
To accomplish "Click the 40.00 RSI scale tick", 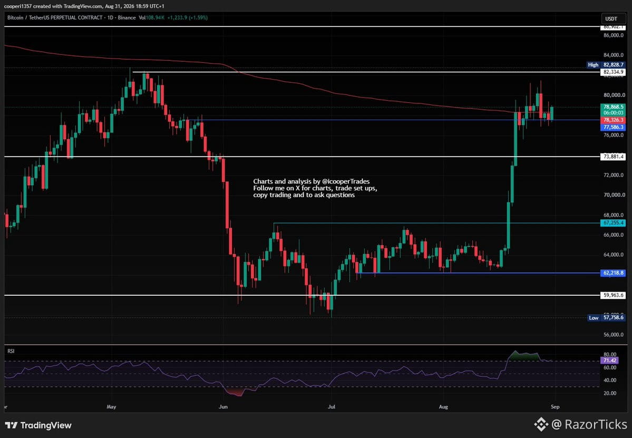I will 610,381.
